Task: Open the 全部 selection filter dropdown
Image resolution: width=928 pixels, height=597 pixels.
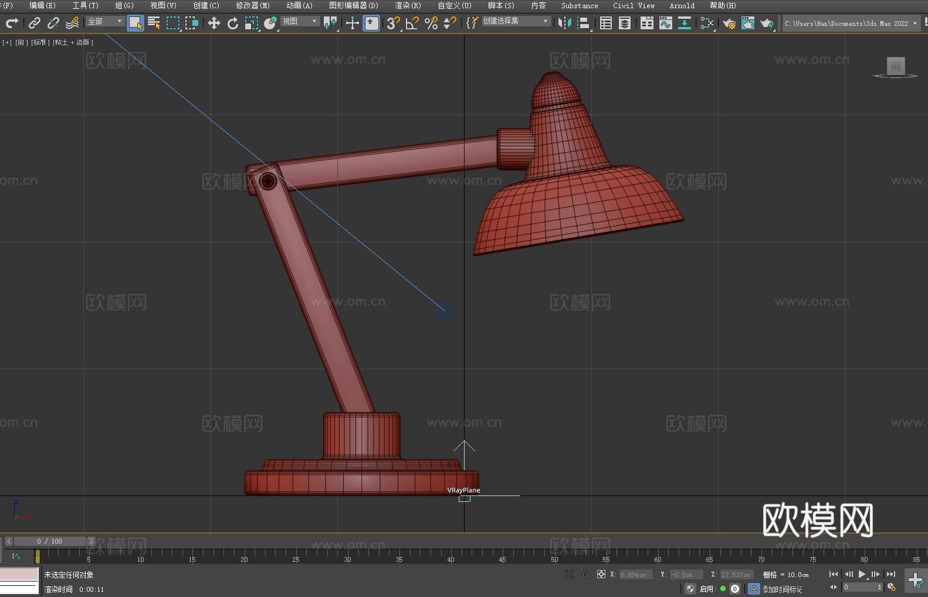Action: pos(105,22)
